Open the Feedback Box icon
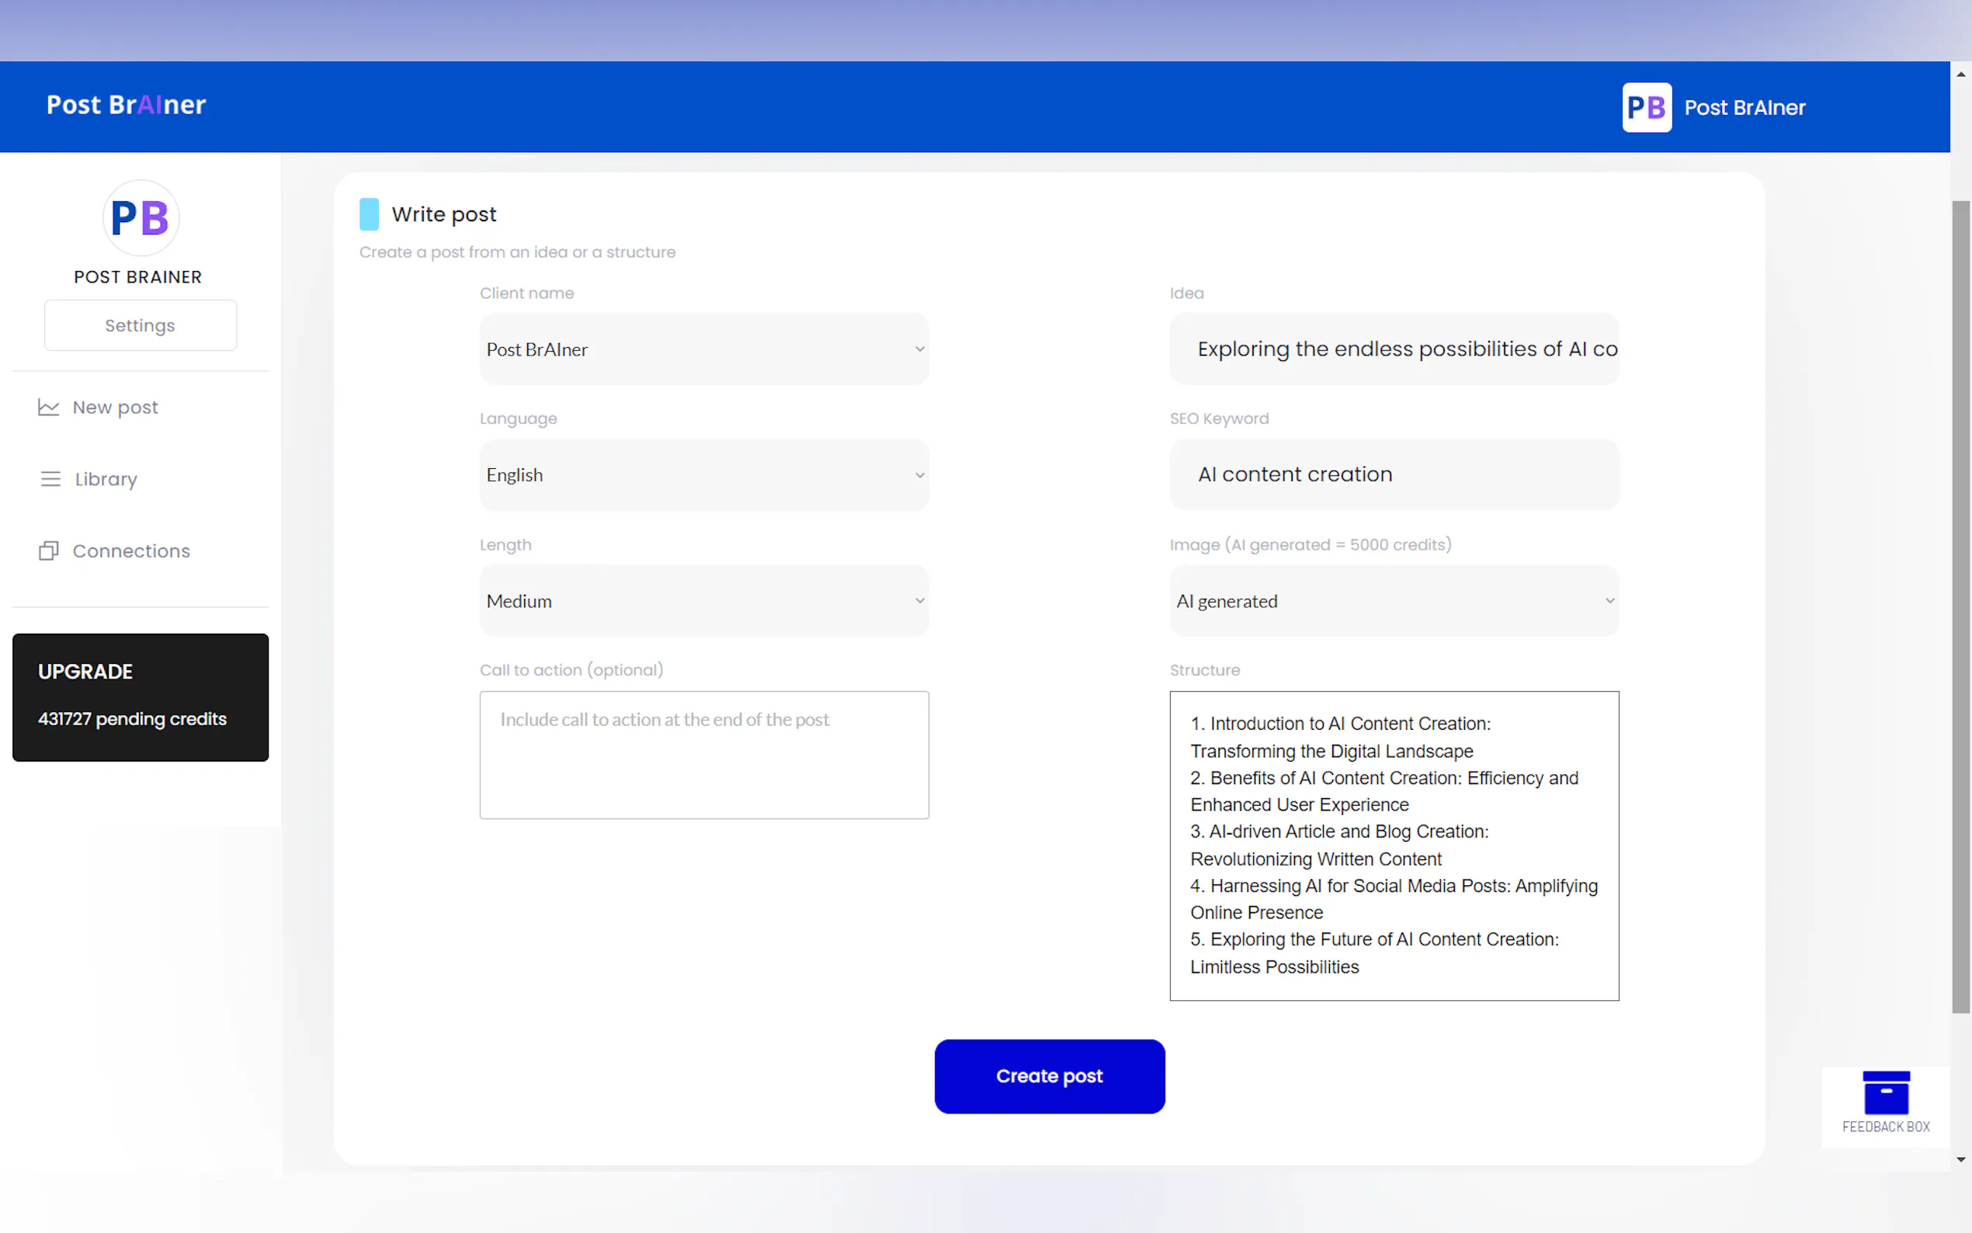This screenshot has height=1233, width=1972. tap(1885, 1093)
